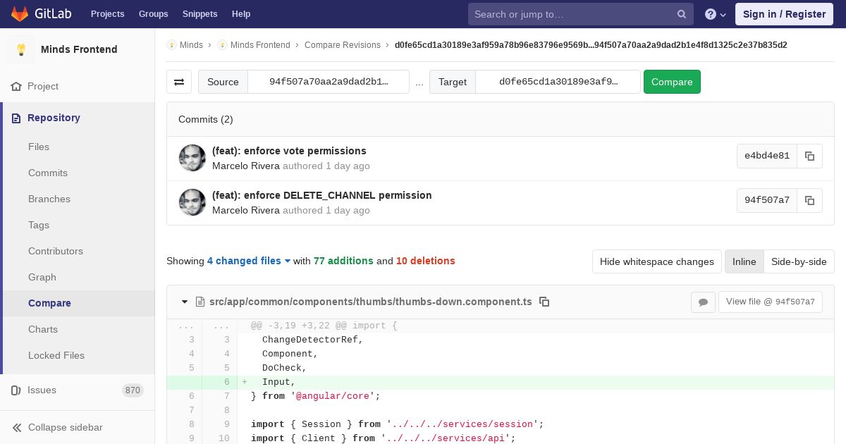The height and width of the screenshot is (444, 846).
Task: Hide whitespace changes in the diff
Action: click(x=657, y=261)
